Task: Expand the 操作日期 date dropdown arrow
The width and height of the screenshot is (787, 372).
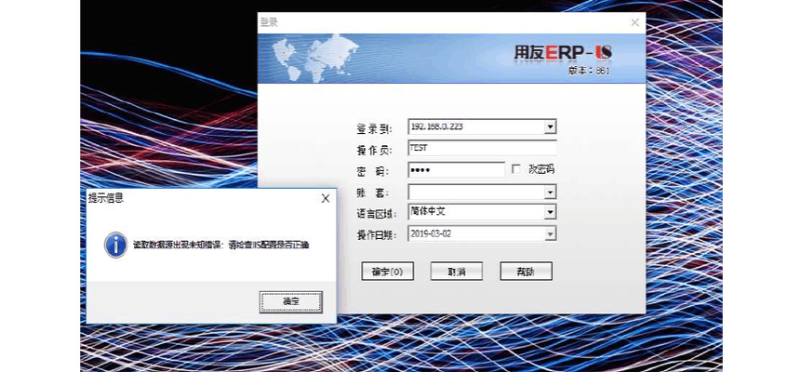Action: (551, 234)
